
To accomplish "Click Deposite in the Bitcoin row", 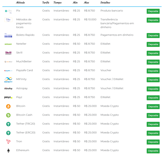I will point(153,106).
